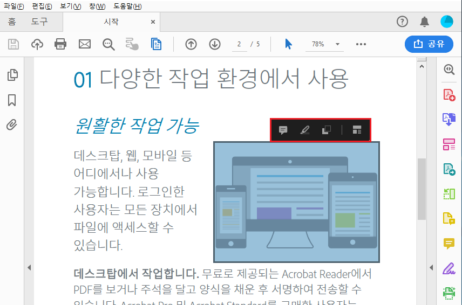Open the more tools ellipsis menu

tap(361, 44)
